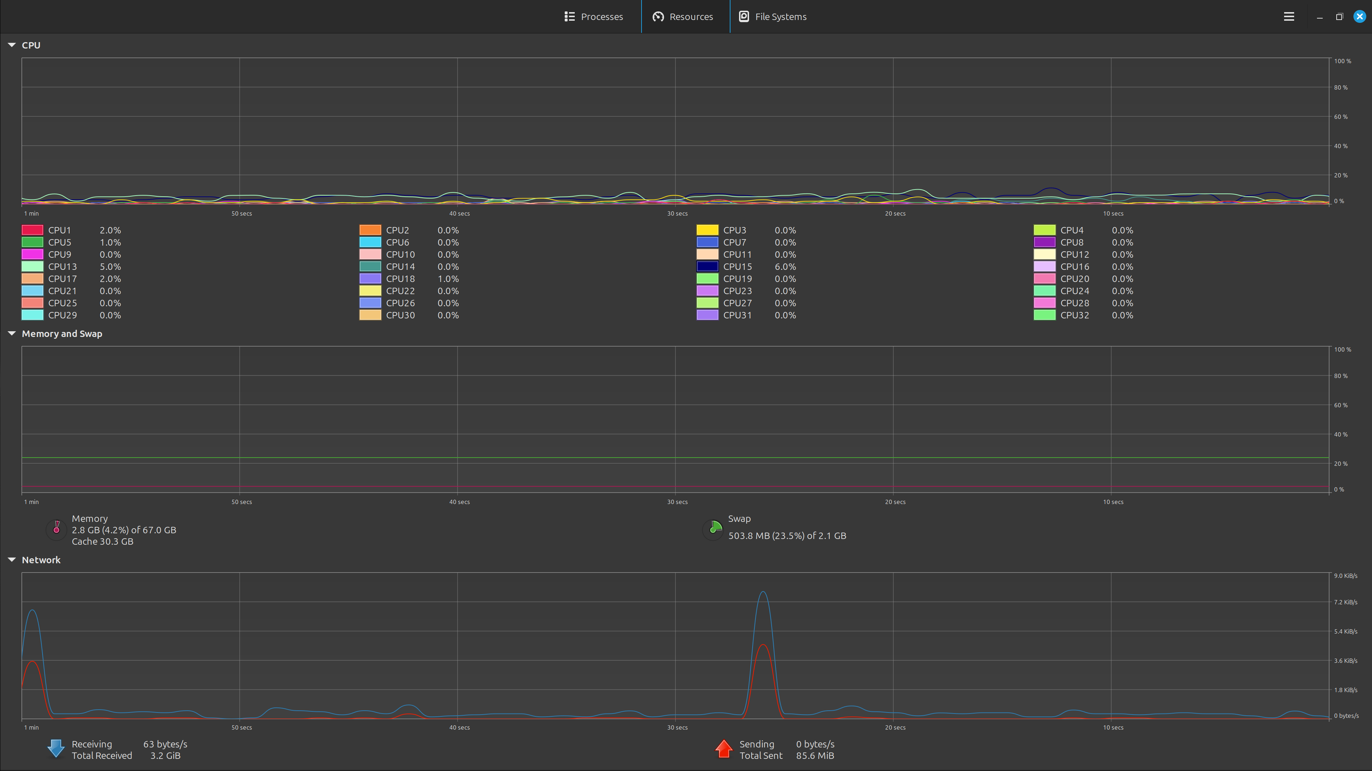The width and height of the screenshot is (1372, 771).
Task: Pick a new color for CPU7
Action: click(707, 242)
